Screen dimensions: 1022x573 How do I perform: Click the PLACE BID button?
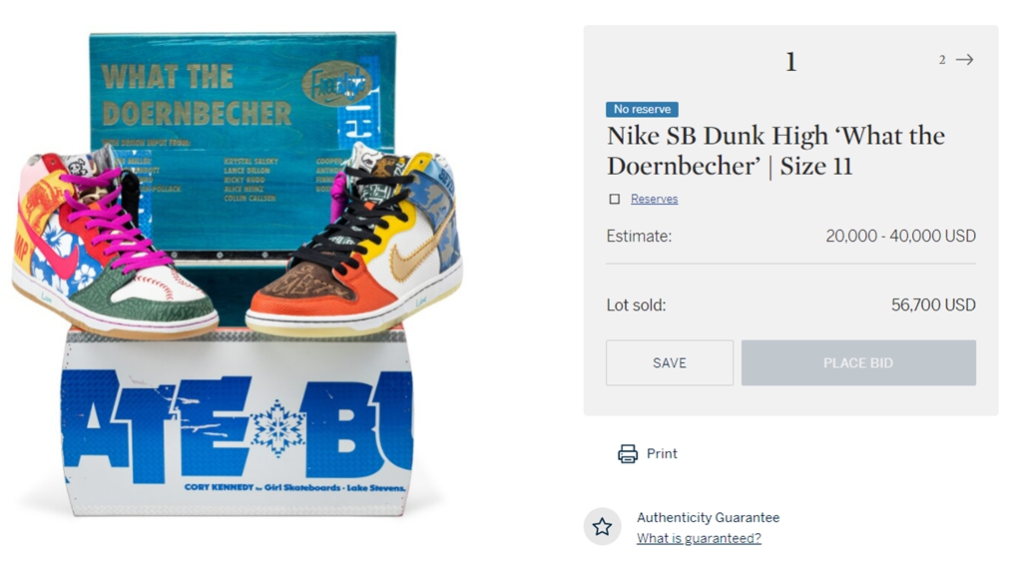coord(858,362)
